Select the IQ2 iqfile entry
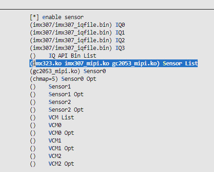 pos(78,40)
